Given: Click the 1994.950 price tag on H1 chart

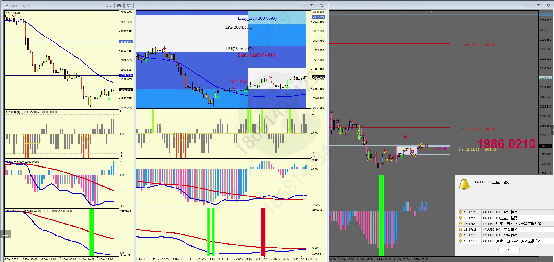Looking at the screenshot, I should pyautogui.click(x=126, y=75).
